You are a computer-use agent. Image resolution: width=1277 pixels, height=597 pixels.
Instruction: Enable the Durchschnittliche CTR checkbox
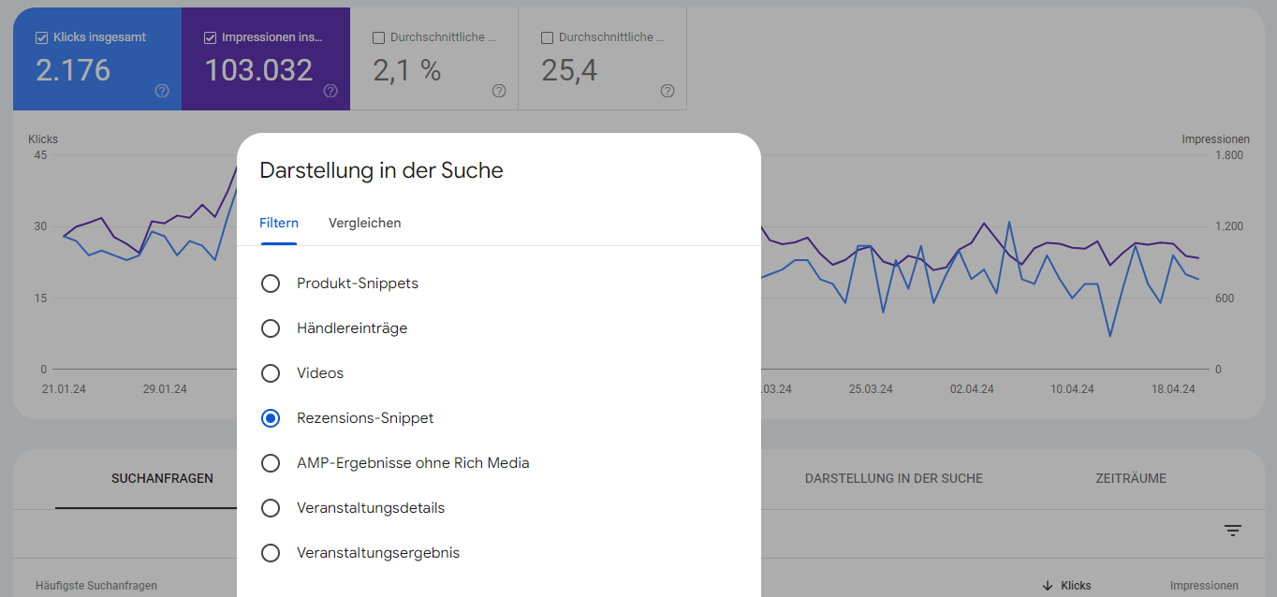[x=377, y=37]
